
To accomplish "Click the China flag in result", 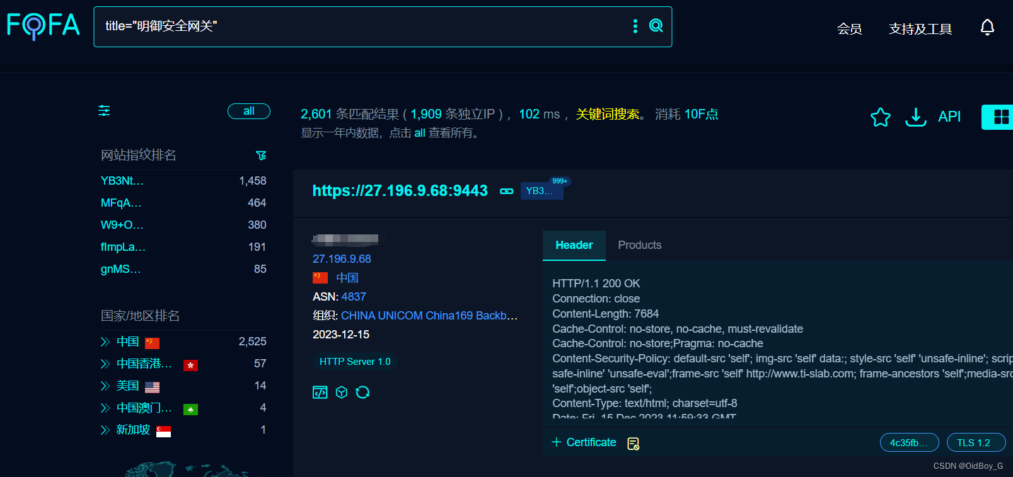I will pyautogui.click(x=320, y=278).
